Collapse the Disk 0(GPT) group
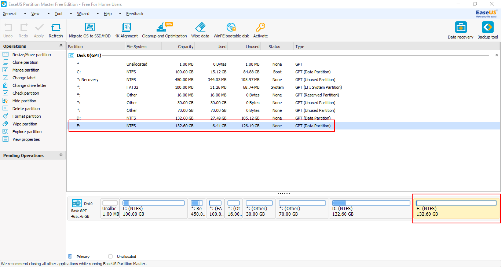 pos(497,55)
